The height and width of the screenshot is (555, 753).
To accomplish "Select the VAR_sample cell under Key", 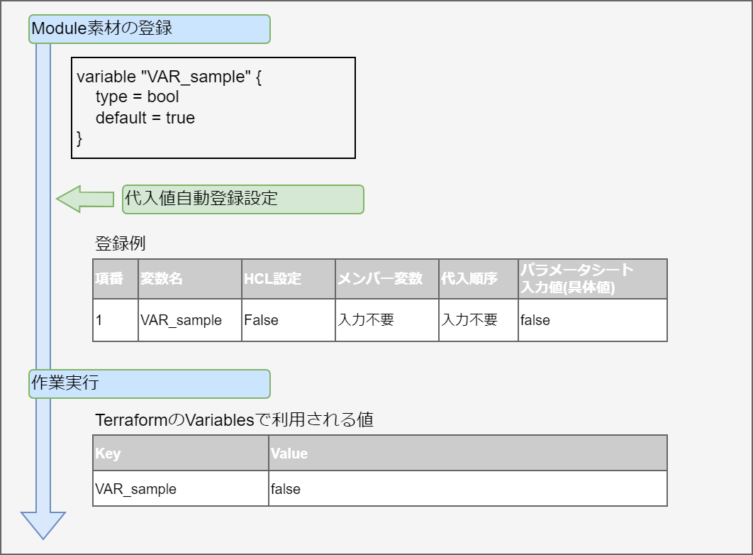I will tap(180, 489).
